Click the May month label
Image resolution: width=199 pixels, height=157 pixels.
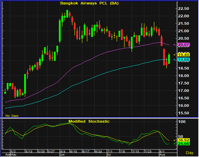[x=14, y=155]
